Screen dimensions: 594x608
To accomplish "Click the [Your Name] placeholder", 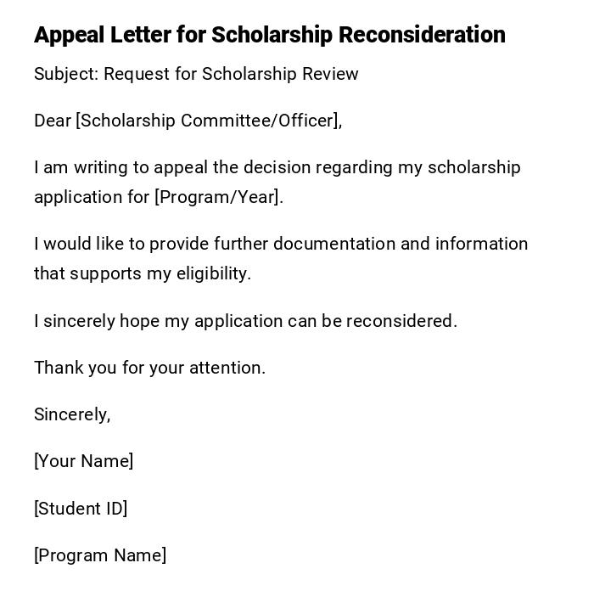I will [84, 461].
